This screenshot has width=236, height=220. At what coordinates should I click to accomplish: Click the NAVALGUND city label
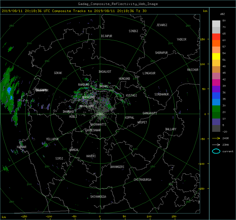tap(87, 106)
